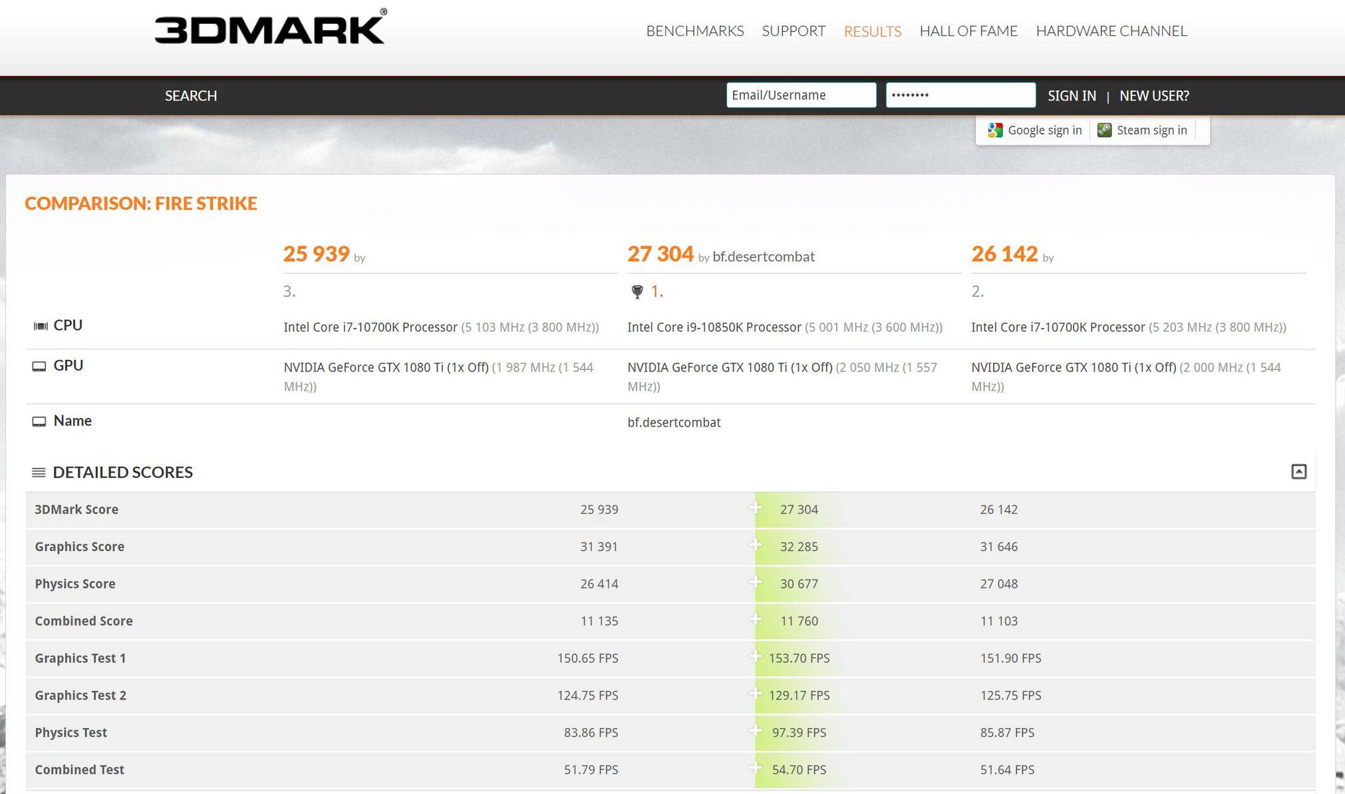
Task: Click the GTX 1080 Ti 2 000 MHz text
Action: 1126,377
